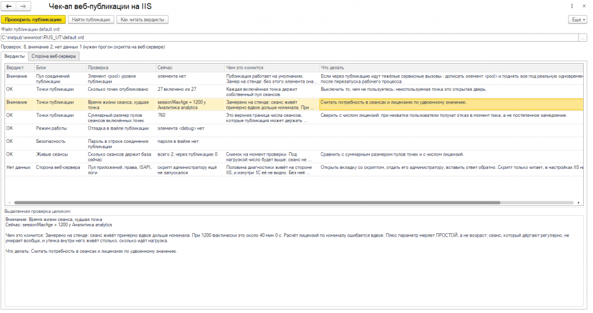
Task: Select 'Сколько сеансов держит база сейчас' cell
Action: [x=121, y=156]
